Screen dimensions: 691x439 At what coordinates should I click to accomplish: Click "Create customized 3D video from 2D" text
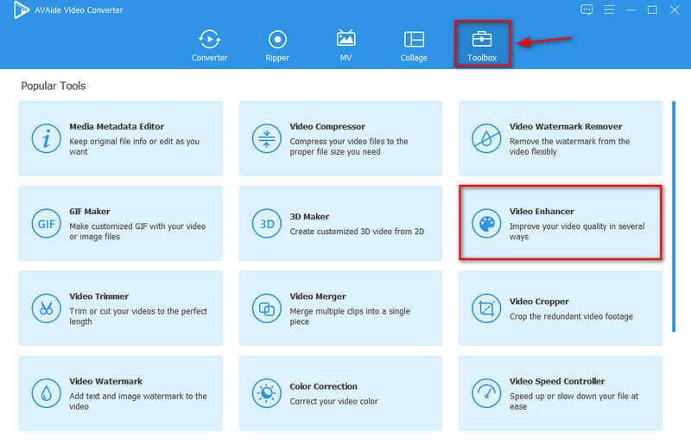pyautogui.click(x=357, y=232)
